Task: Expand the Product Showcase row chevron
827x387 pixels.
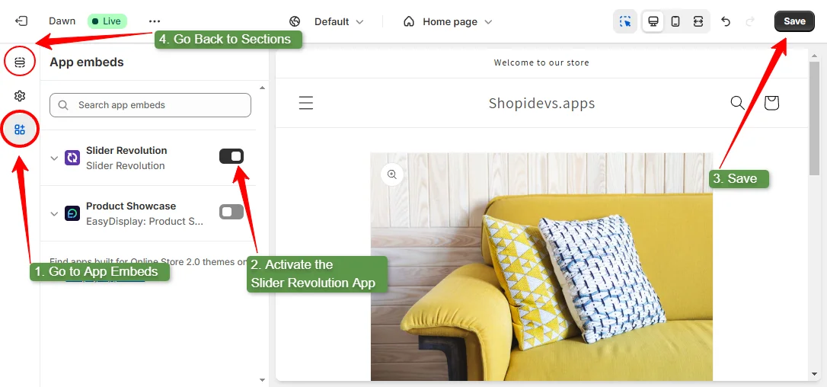Action: (54, 214)
